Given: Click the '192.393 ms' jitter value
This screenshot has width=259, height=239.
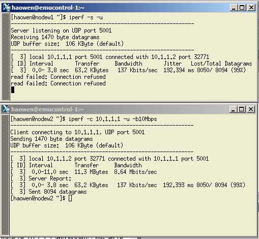Looking at the screenshot, I should [178, 185].
